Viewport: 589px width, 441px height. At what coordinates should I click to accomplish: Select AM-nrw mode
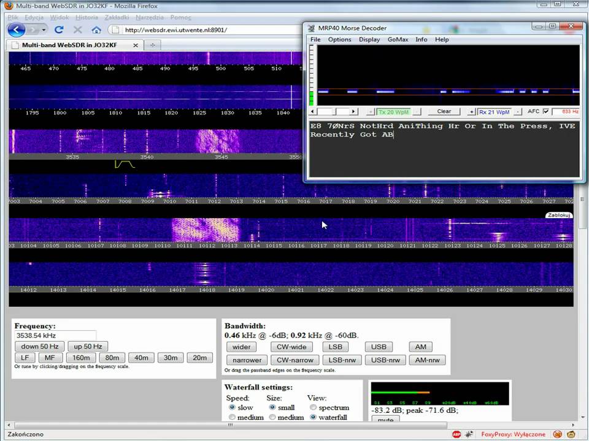pos(427,360)
